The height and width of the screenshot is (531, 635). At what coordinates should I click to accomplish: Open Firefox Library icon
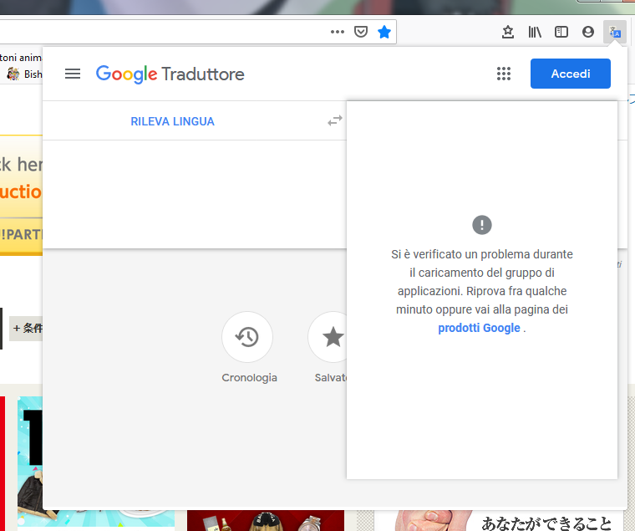click(x=535, y=32)
